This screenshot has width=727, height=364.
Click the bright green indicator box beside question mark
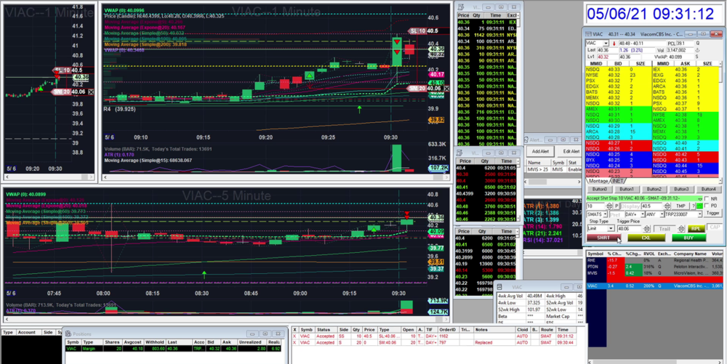coord(699,206)
